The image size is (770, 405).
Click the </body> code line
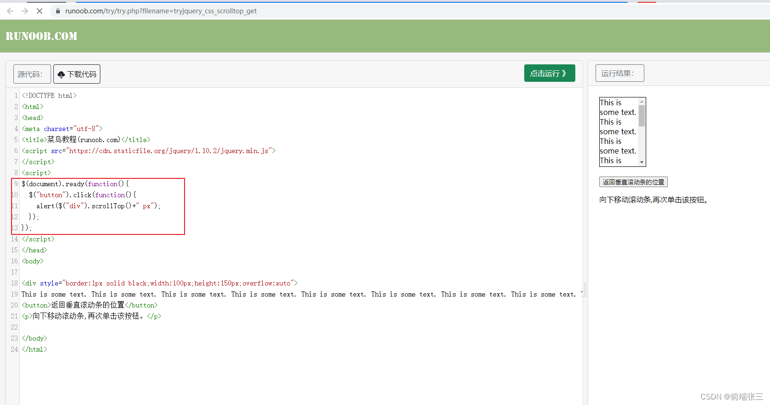(35, 338)
